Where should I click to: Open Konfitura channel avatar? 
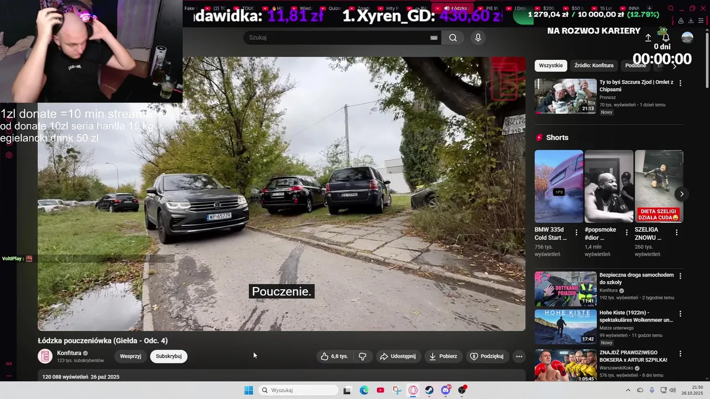pos(45,356)
